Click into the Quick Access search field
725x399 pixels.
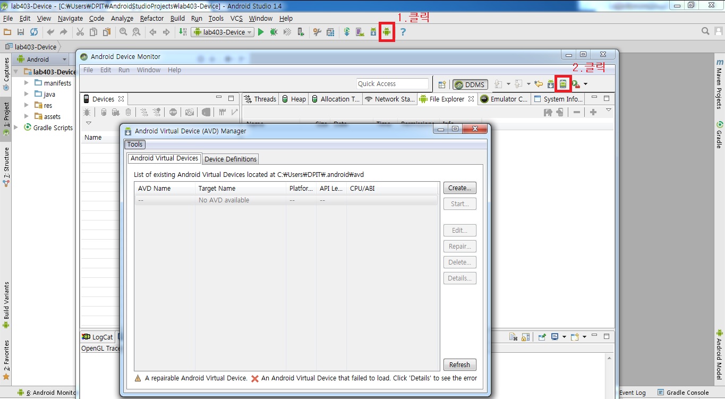[x=392, y=84]
